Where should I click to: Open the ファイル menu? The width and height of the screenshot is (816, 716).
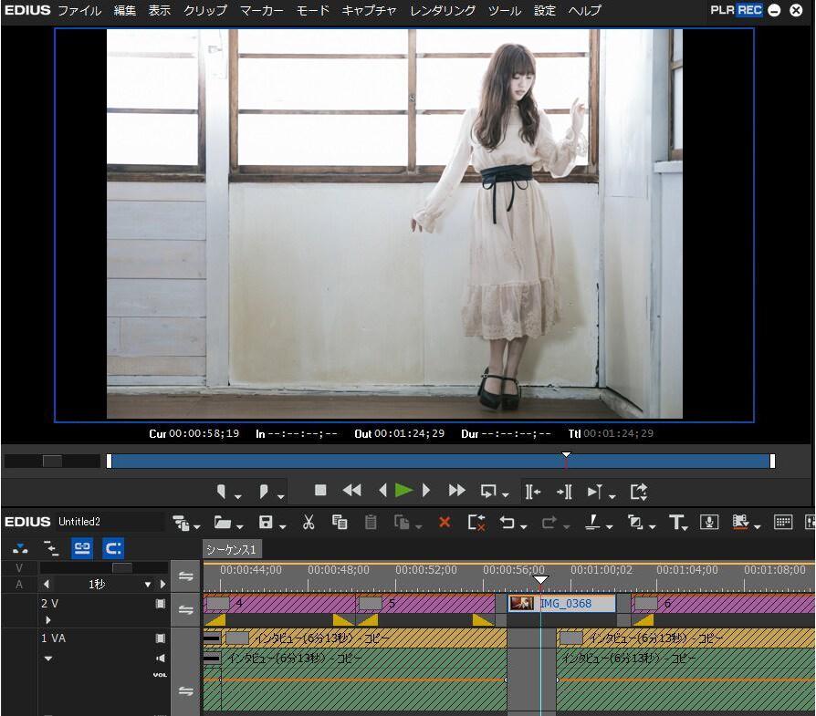coord(79,10)
